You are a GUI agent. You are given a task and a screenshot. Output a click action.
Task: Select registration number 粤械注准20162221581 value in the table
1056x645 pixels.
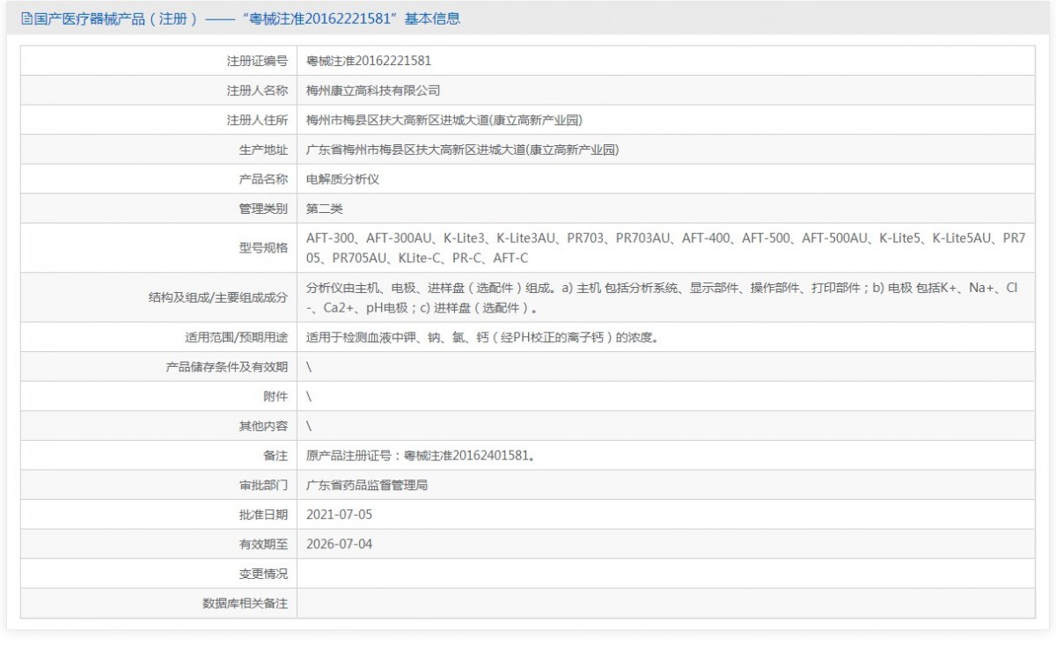tap(369, 61)
